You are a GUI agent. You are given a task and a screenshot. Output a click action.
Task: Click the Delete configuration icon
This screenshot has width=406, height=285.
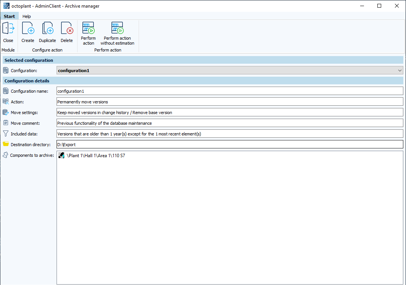pyautogui.click(x=67, y=28)
